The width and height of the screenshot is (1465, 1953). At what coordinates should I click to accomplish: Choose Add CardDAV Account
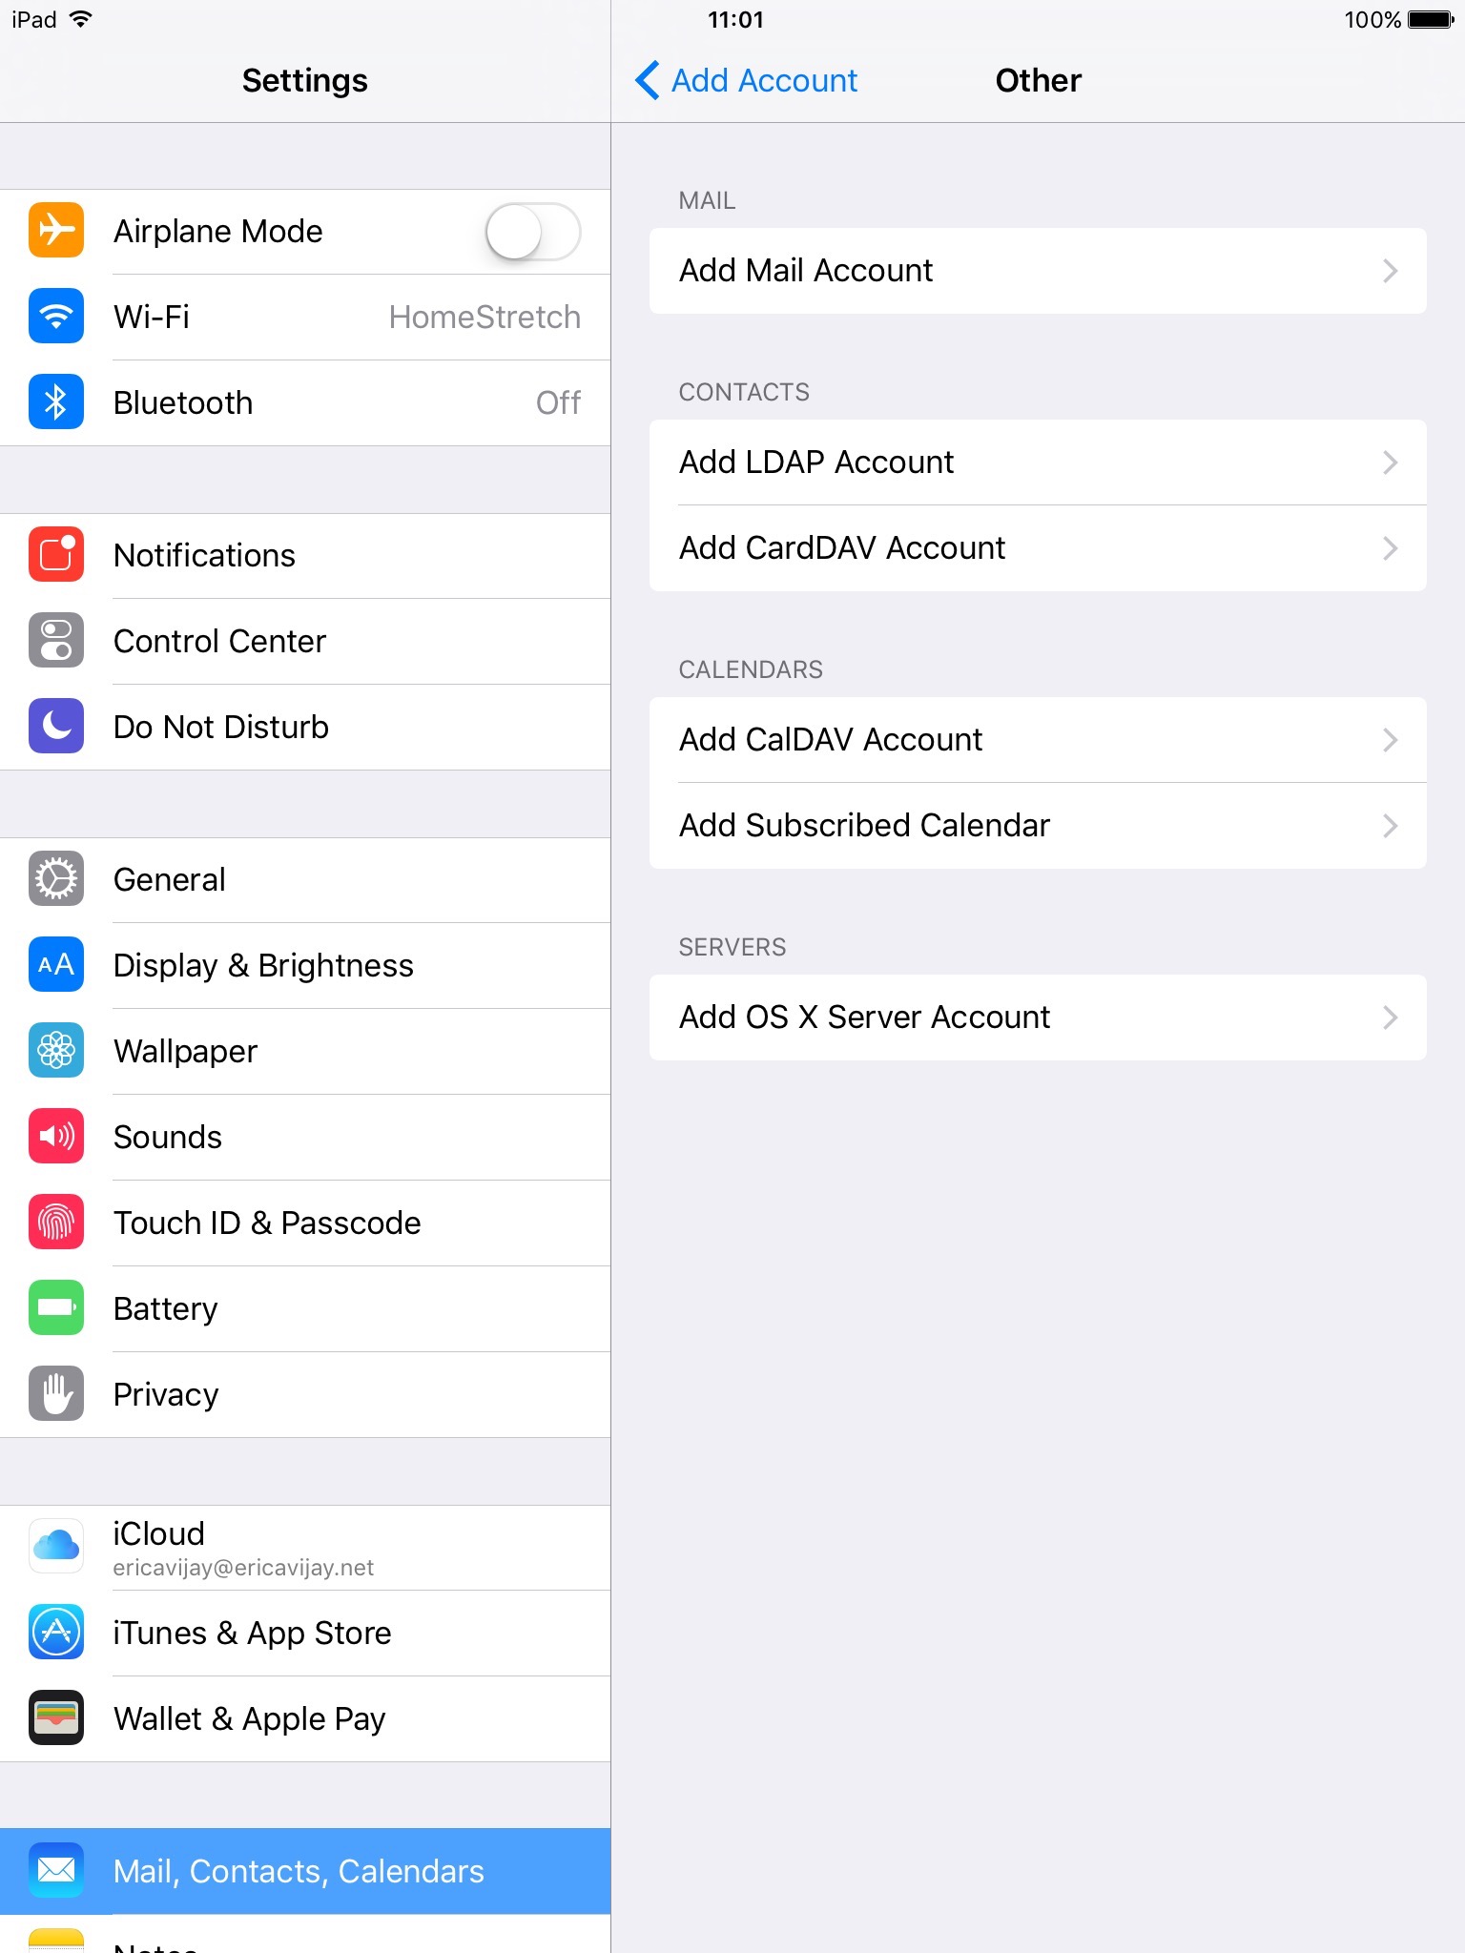coord(1038,548)
